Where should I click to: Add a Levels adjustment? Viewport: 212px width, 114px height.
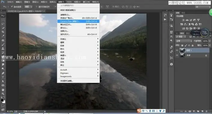coord(187,20)
